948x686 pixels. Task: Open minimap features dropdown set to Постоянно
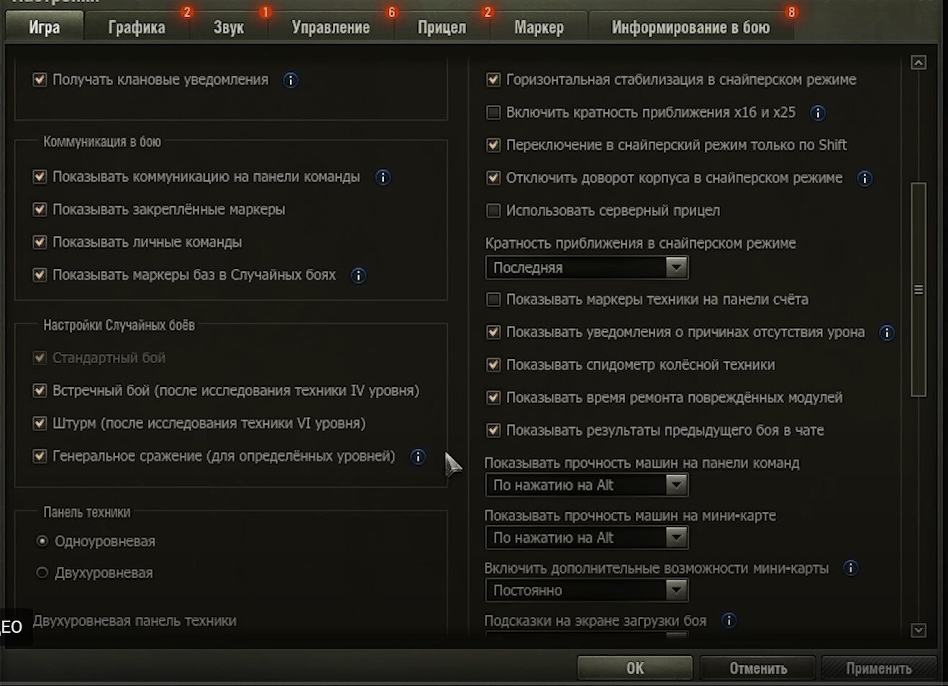(587, 590)
